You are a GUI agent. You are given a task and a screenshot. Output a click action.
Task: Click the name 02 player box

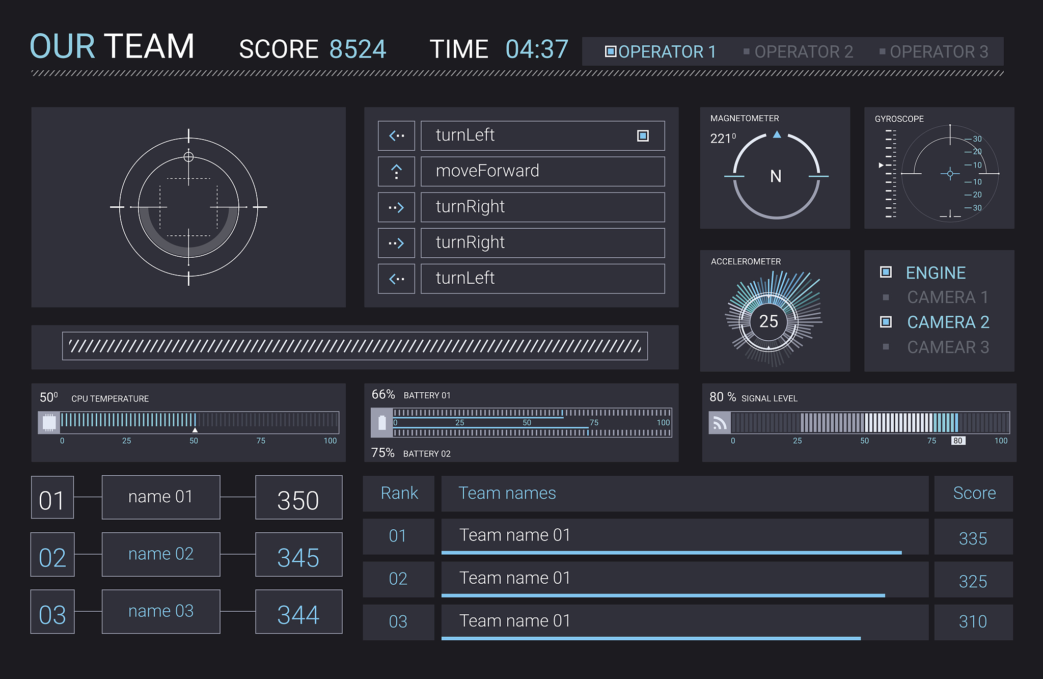(x=161, y=554)
